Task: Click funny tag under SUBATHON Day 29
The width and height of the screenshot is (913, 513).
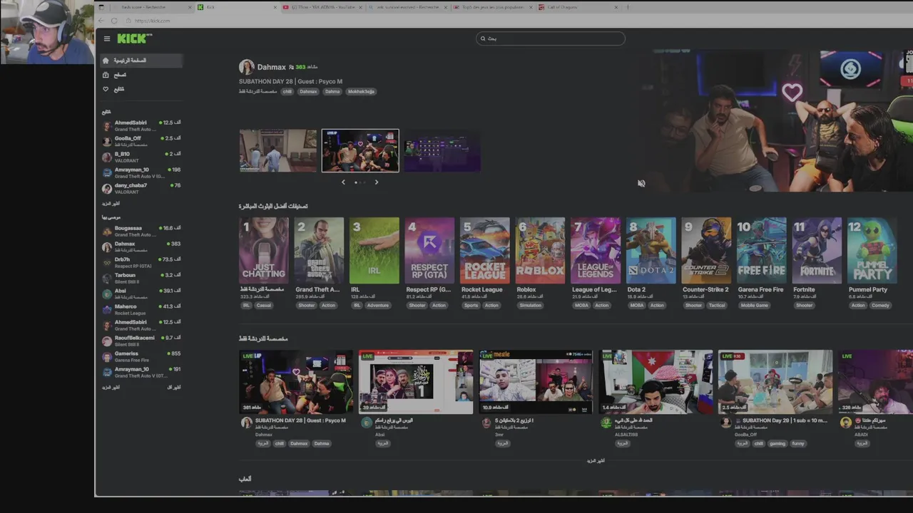Action: tap(798, 443)
